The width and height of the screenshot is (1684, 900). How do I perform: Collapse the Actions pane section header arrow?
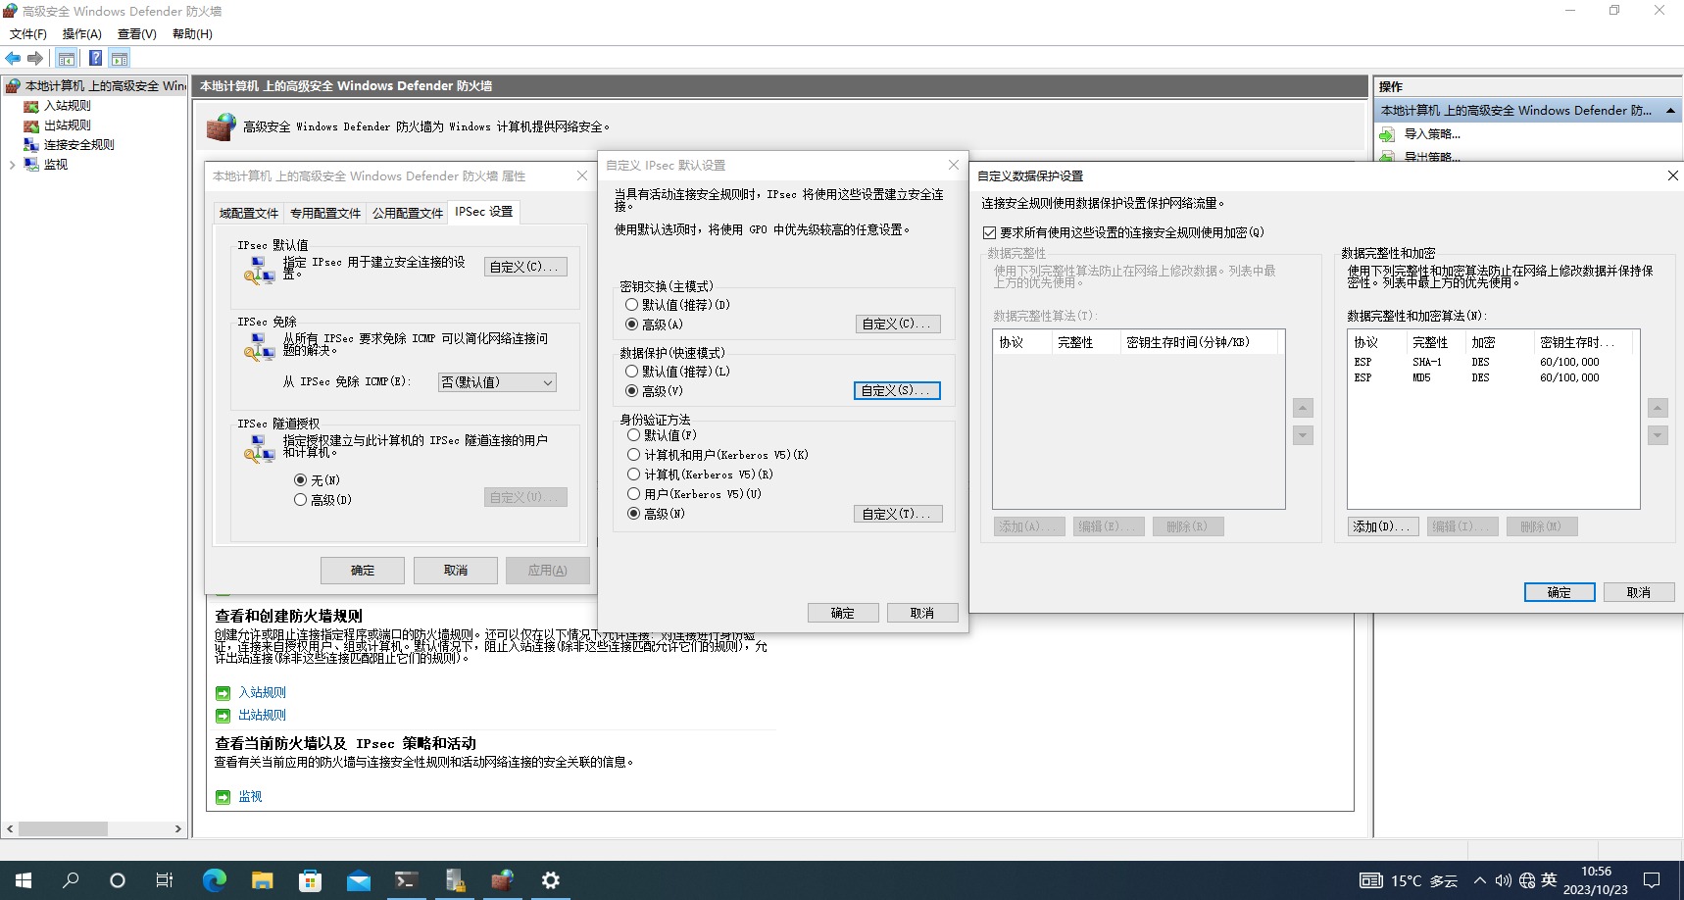[1670, 111]
